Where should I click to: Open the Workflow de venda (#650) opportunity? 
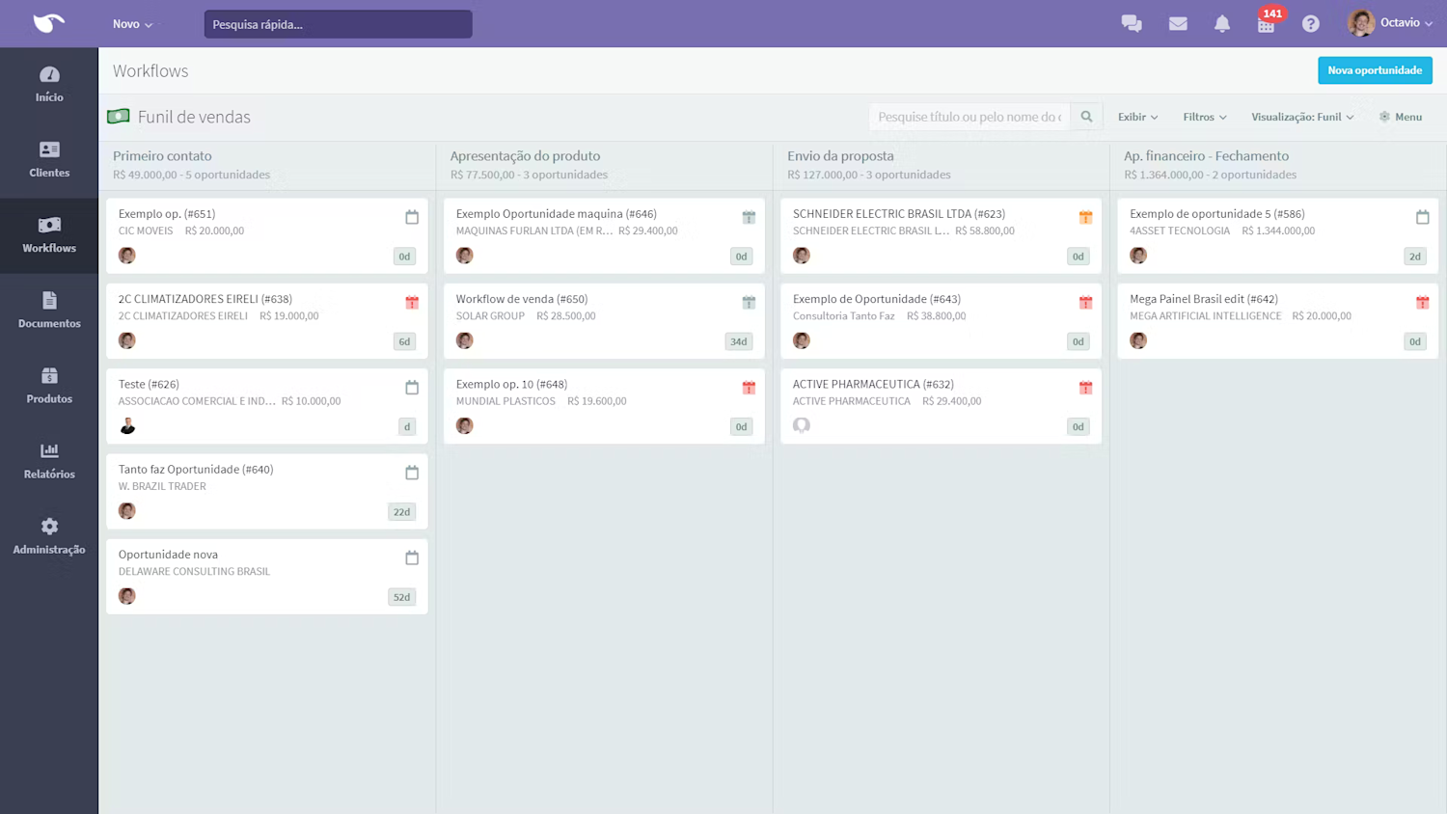(521, 299)
